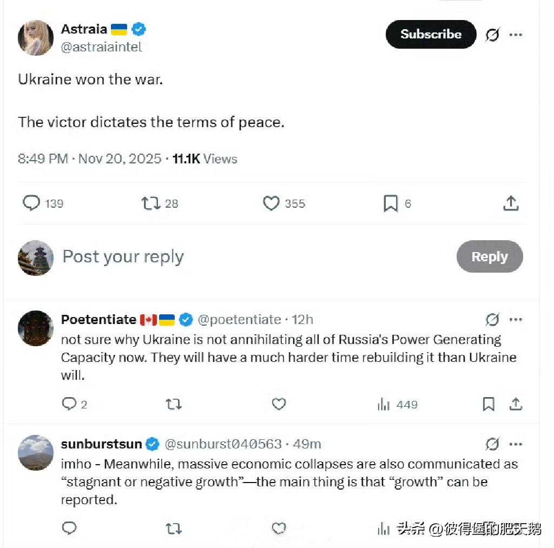Share the main Astraia post
This screenshot has width=554, height=548.
(x=511, y=203)
